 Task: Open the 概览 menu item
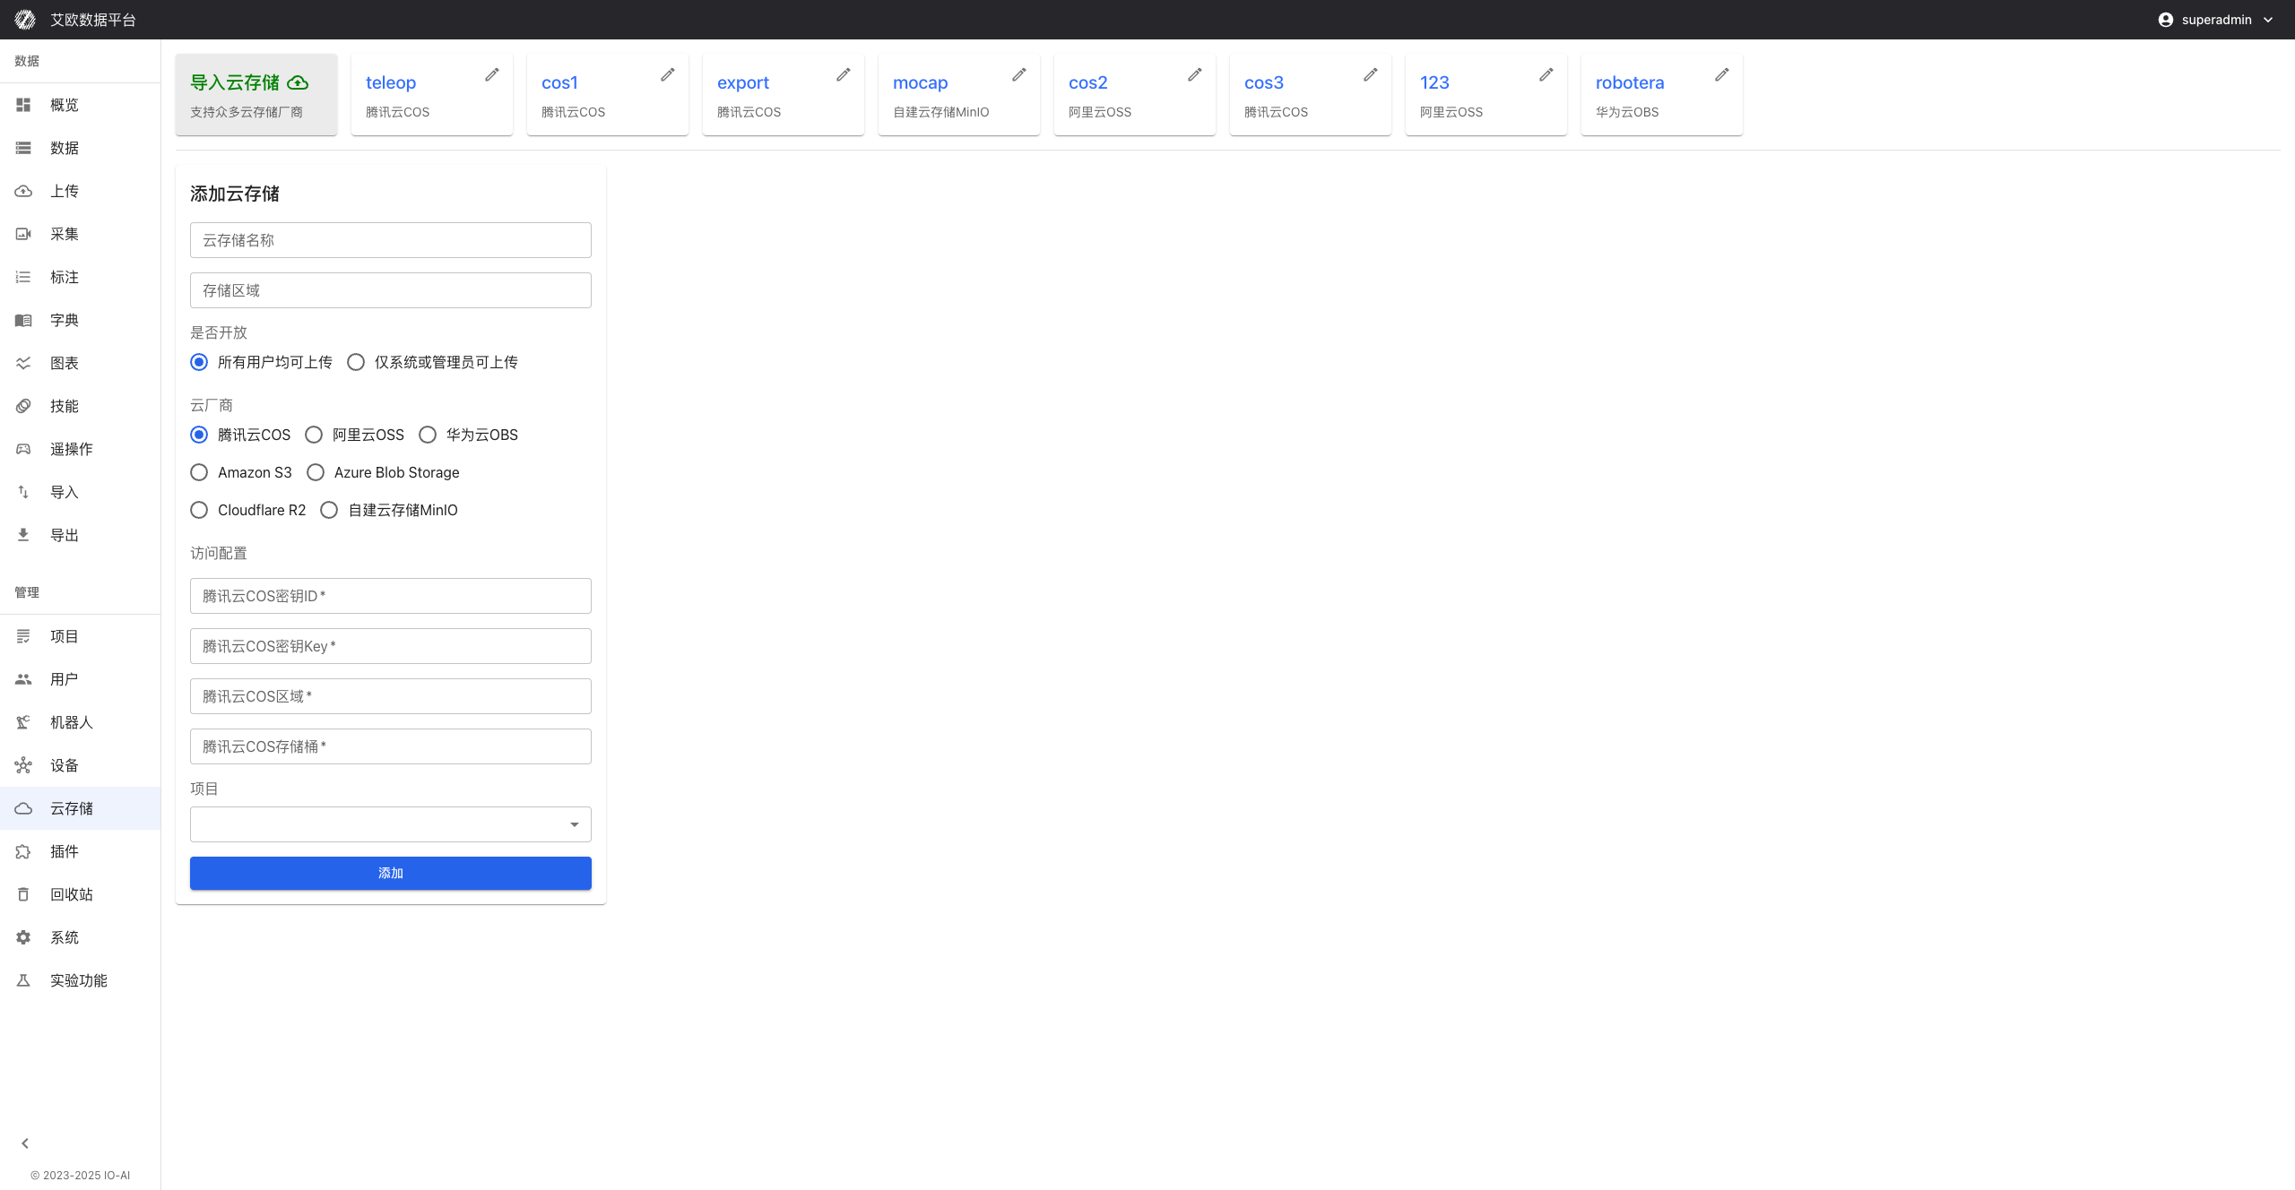(81, 105)
